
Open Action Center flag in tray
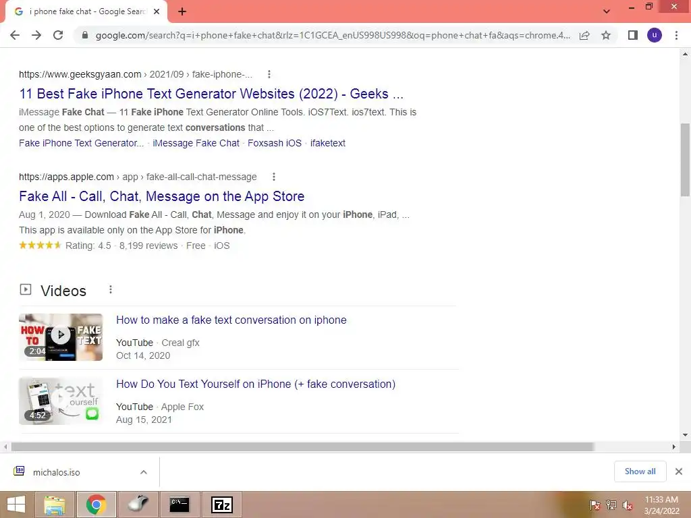tap(595, 505)
